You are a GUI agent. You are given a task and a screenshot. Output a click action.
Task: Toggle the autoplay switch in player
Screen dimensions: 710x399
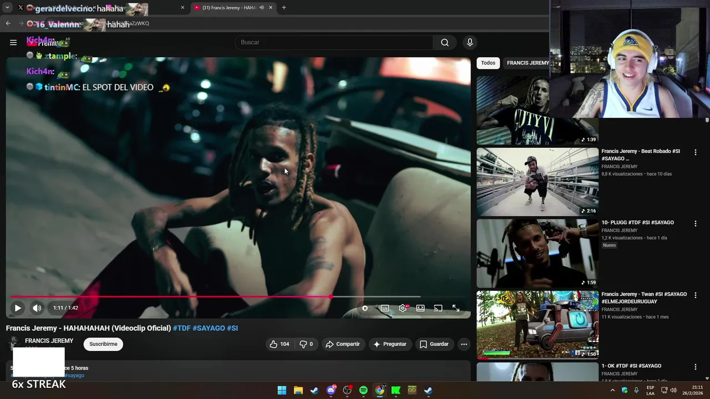point(364,308)
